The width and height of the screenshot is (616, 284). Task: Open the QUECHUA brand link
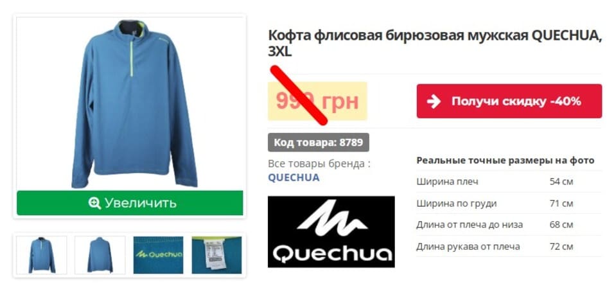[294, 177]
